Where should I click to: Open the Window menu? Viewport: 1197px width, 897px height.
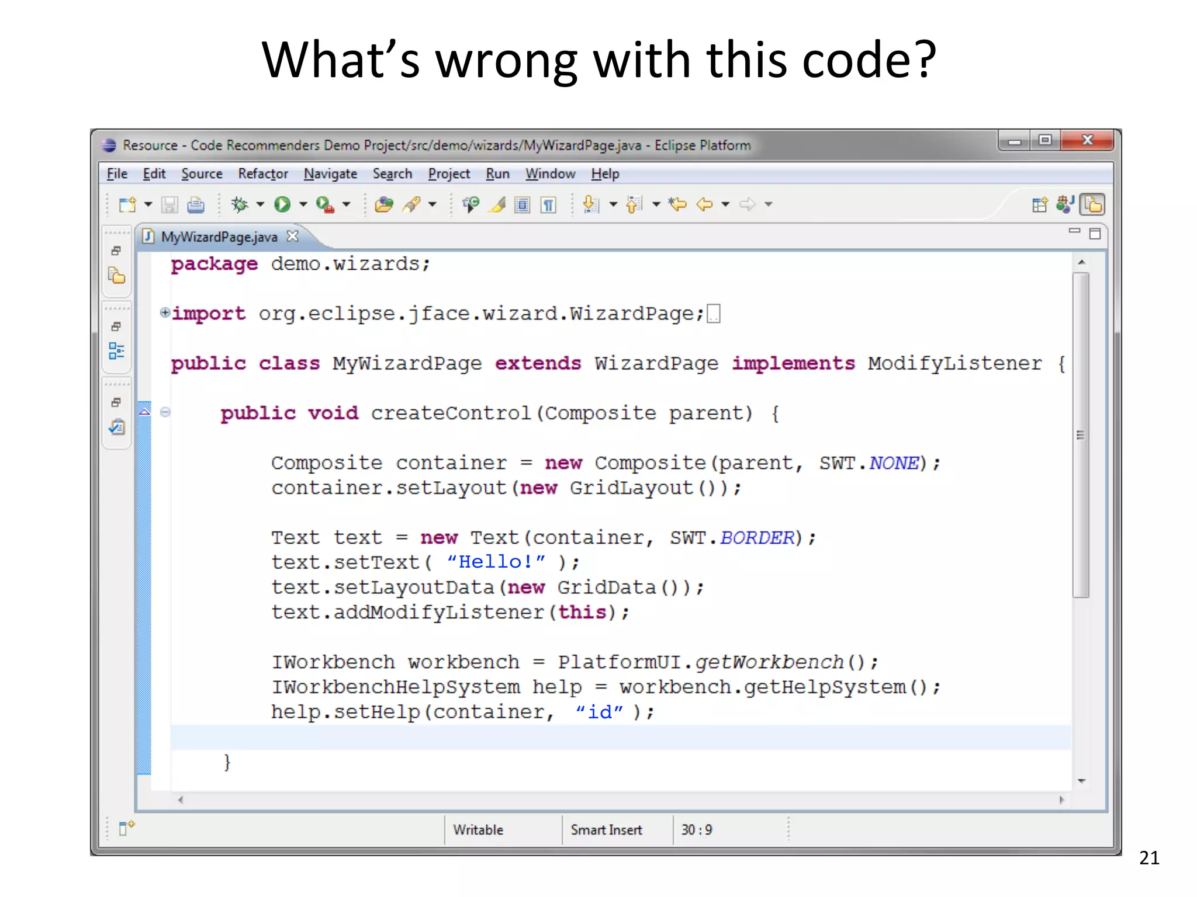click(x=550, y=174)
